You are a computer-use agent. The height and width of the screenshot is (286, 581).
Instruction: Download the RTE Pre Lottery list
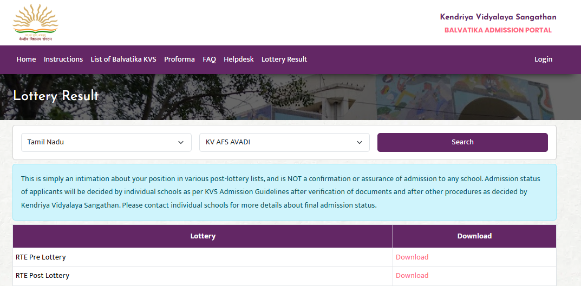coord(412,257)
